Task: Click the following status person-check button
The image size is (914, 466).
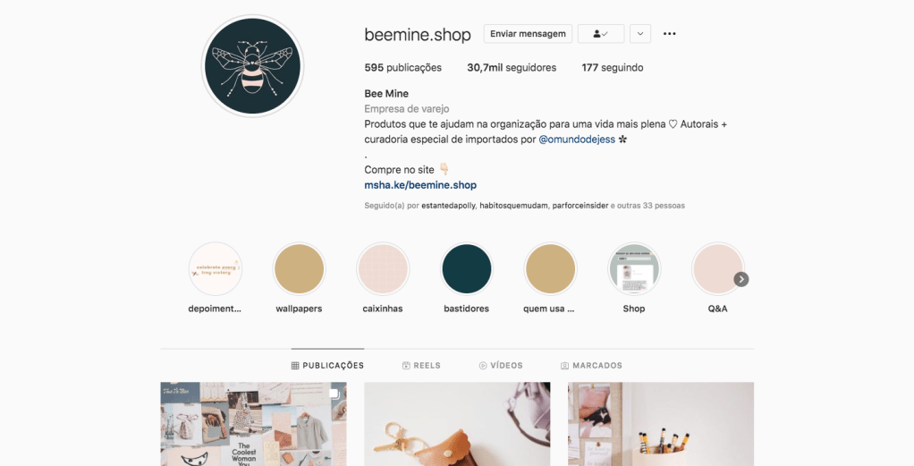Action: click(600, 34)
